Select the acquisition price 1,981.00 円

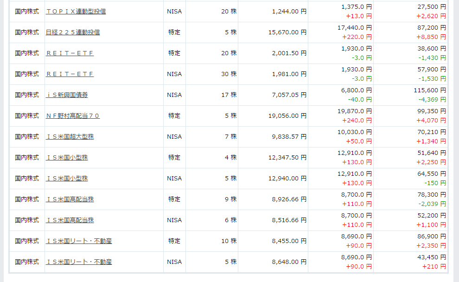tap(289, 74)
